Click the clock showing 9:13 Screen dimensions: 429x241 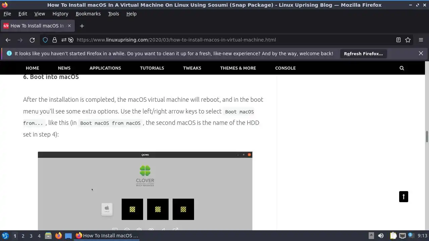422,236
